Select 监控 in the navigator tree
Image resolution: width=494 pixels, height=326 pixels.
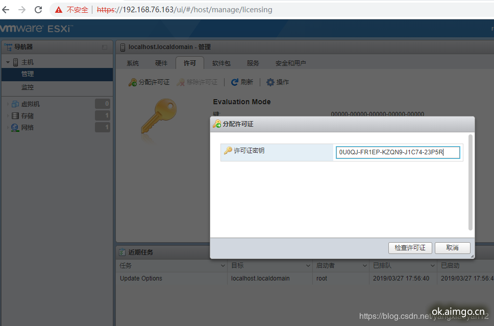click(x=28, y=87)
